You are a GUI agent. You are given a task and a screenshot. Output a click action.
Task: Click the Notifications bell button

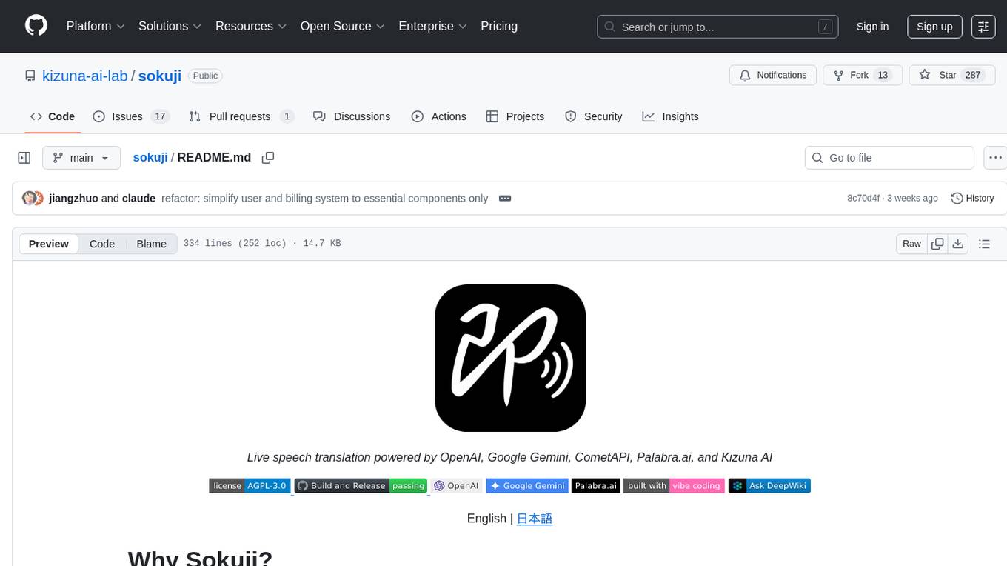(x=773, y=76)
